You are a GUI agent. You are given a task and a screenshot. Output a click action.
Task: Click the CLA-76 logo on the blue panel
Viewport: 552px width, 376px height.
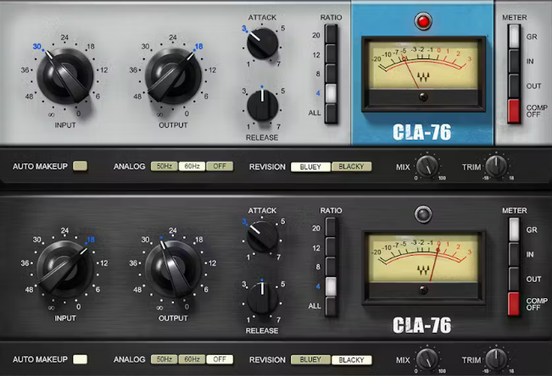pyautogui.click(x=421, y=132)
